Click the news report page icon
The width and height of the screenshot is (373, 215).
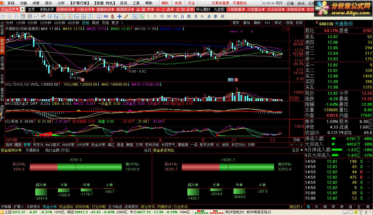[50, 16]
